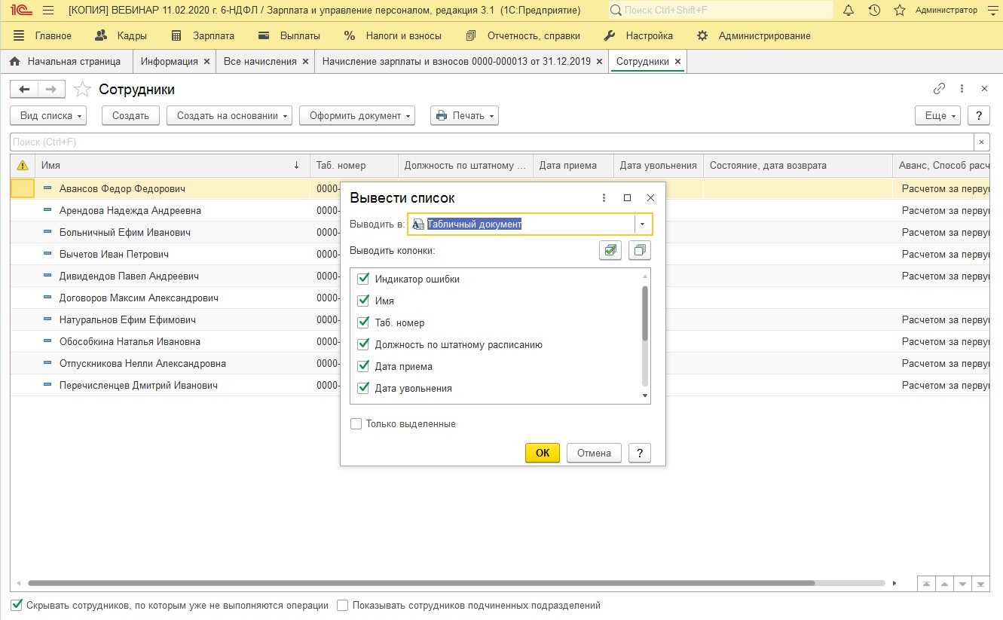
Task: Uncheck Дата увольнения column checkbox
Action: coord(362,388)
